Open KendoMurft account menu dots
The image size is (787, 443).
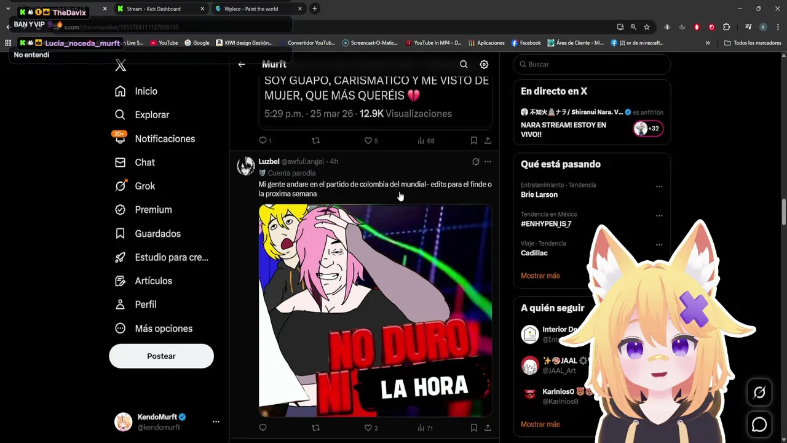(216, 422)
